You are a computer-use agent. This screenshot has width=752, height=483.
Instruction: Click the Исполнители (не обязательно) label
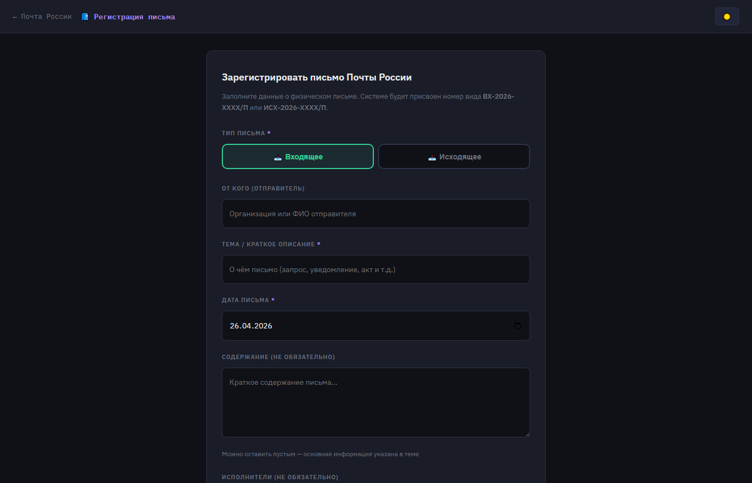point(280,477)
